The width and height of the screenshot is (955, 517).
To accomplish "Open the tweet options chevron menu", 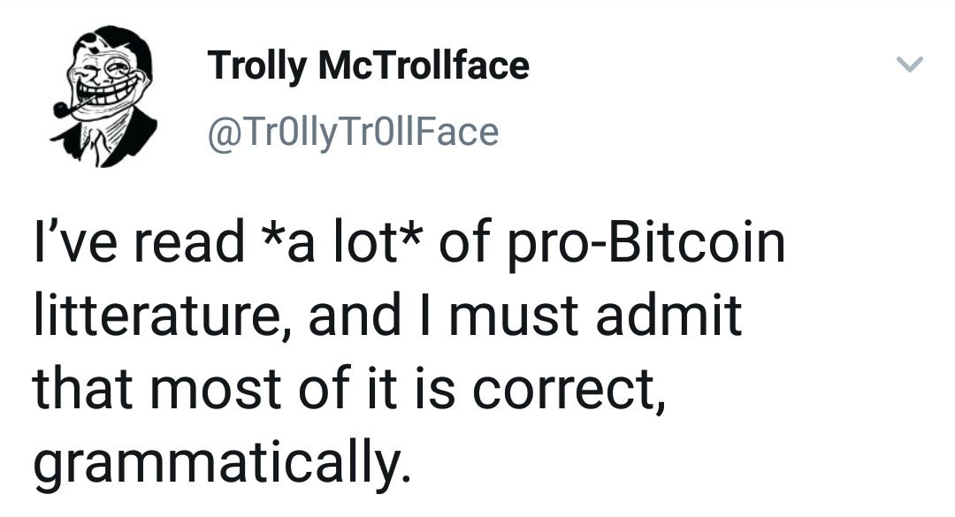I will [x=910, y=65].
